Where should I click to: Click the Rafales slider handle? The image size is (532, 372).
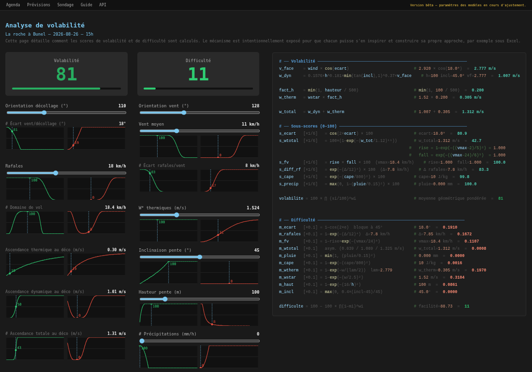pyautogui.click(x=55, y=173)
